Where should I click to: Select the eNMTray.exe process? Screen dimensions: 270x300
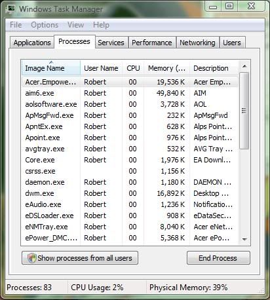click(x=130, y=227)
